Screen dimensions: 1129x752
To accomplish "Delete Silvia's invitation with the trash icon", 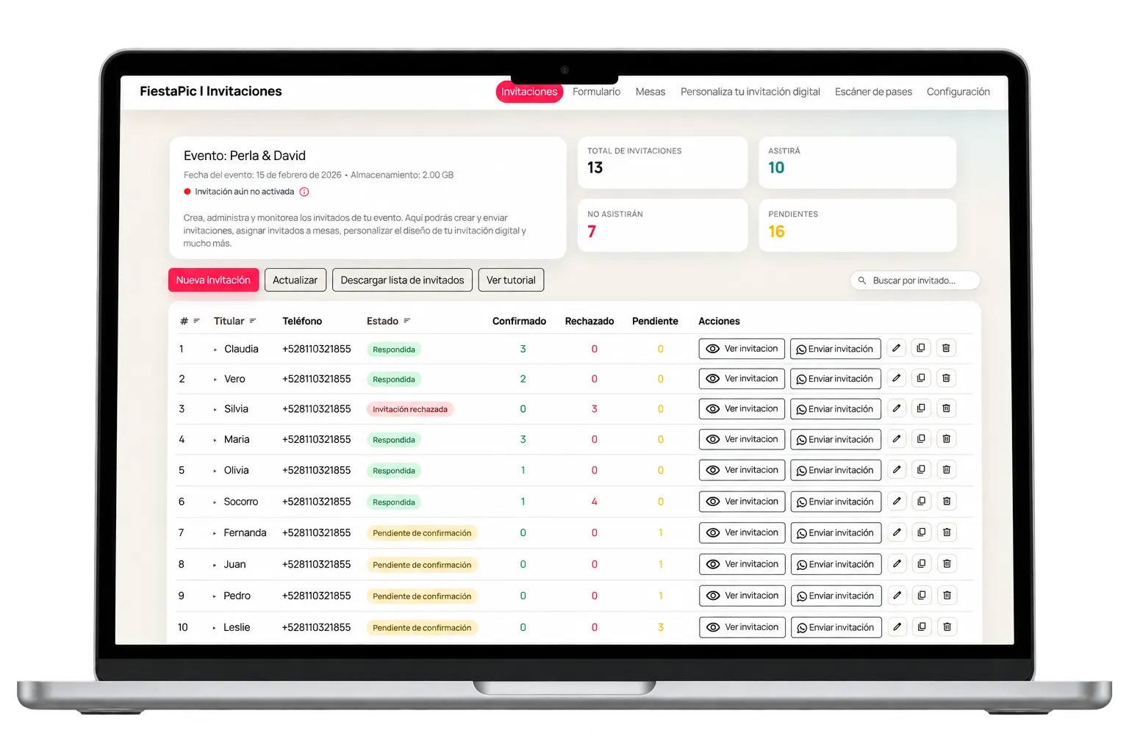I will 946,408.
